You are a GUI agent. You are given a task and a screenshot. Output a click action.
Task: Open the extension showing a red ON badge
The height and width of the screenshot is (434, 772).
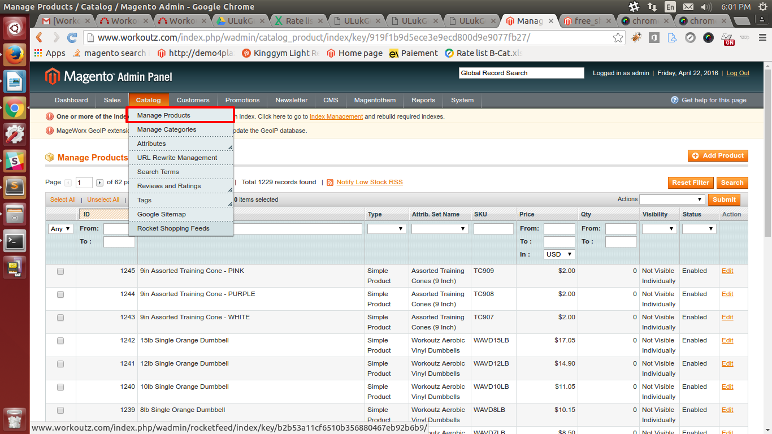click(x=728, y=38)
